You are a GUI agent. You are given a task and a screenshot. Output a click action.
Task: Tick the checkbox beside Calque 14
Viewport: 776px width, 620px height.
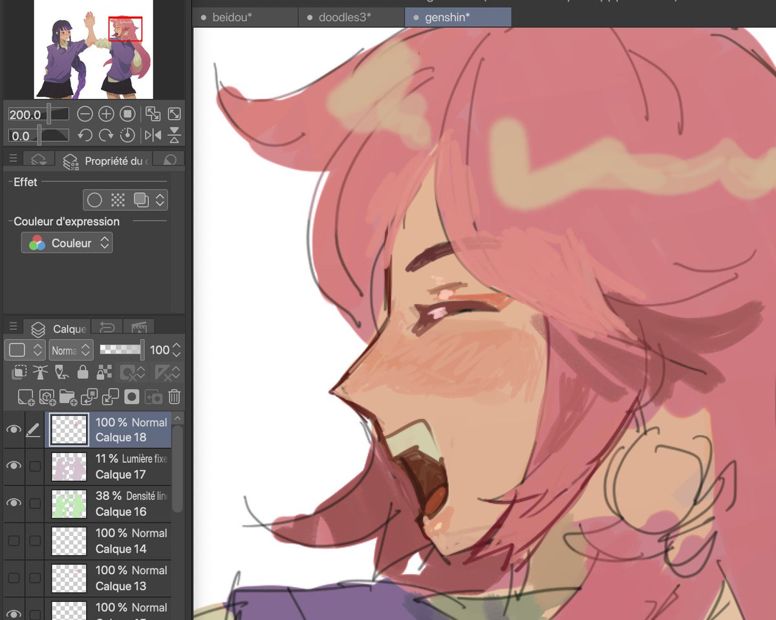click(35, 540)
